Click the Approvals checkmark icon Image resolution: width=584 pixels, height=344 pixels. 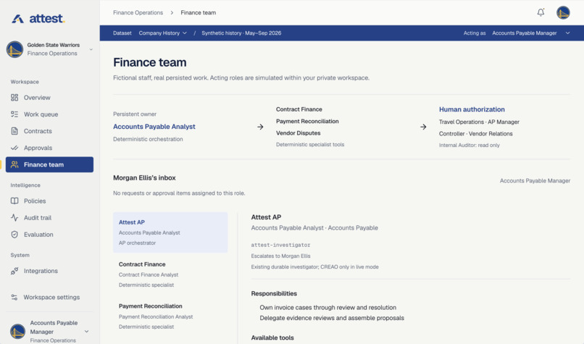[14, 148]
